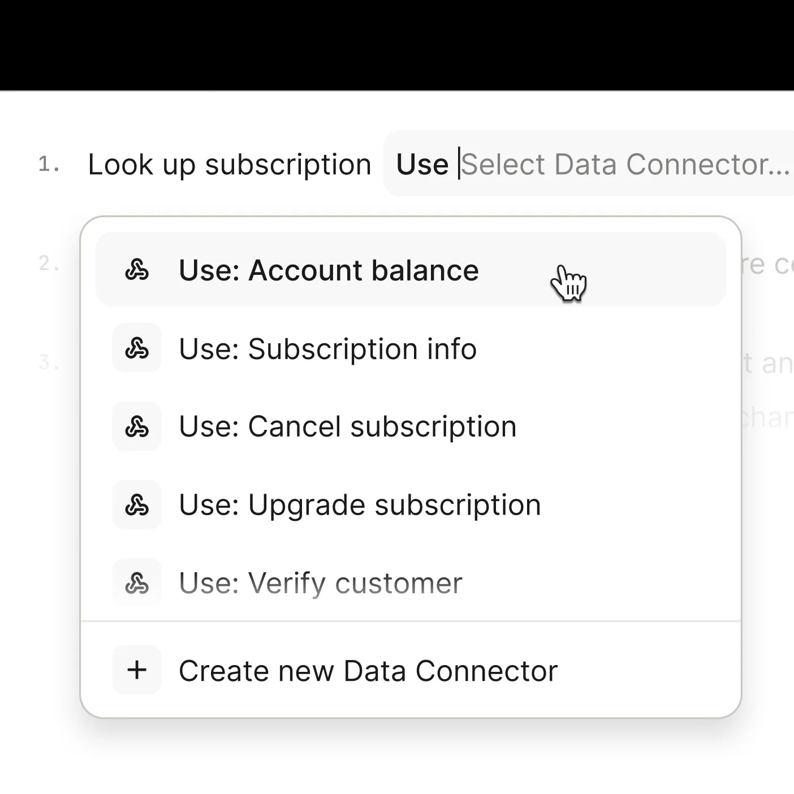The height and width of the screenshot is (794, 794).
Task: Click the connector icon beside Subscription info
Action: coord(137,348)
